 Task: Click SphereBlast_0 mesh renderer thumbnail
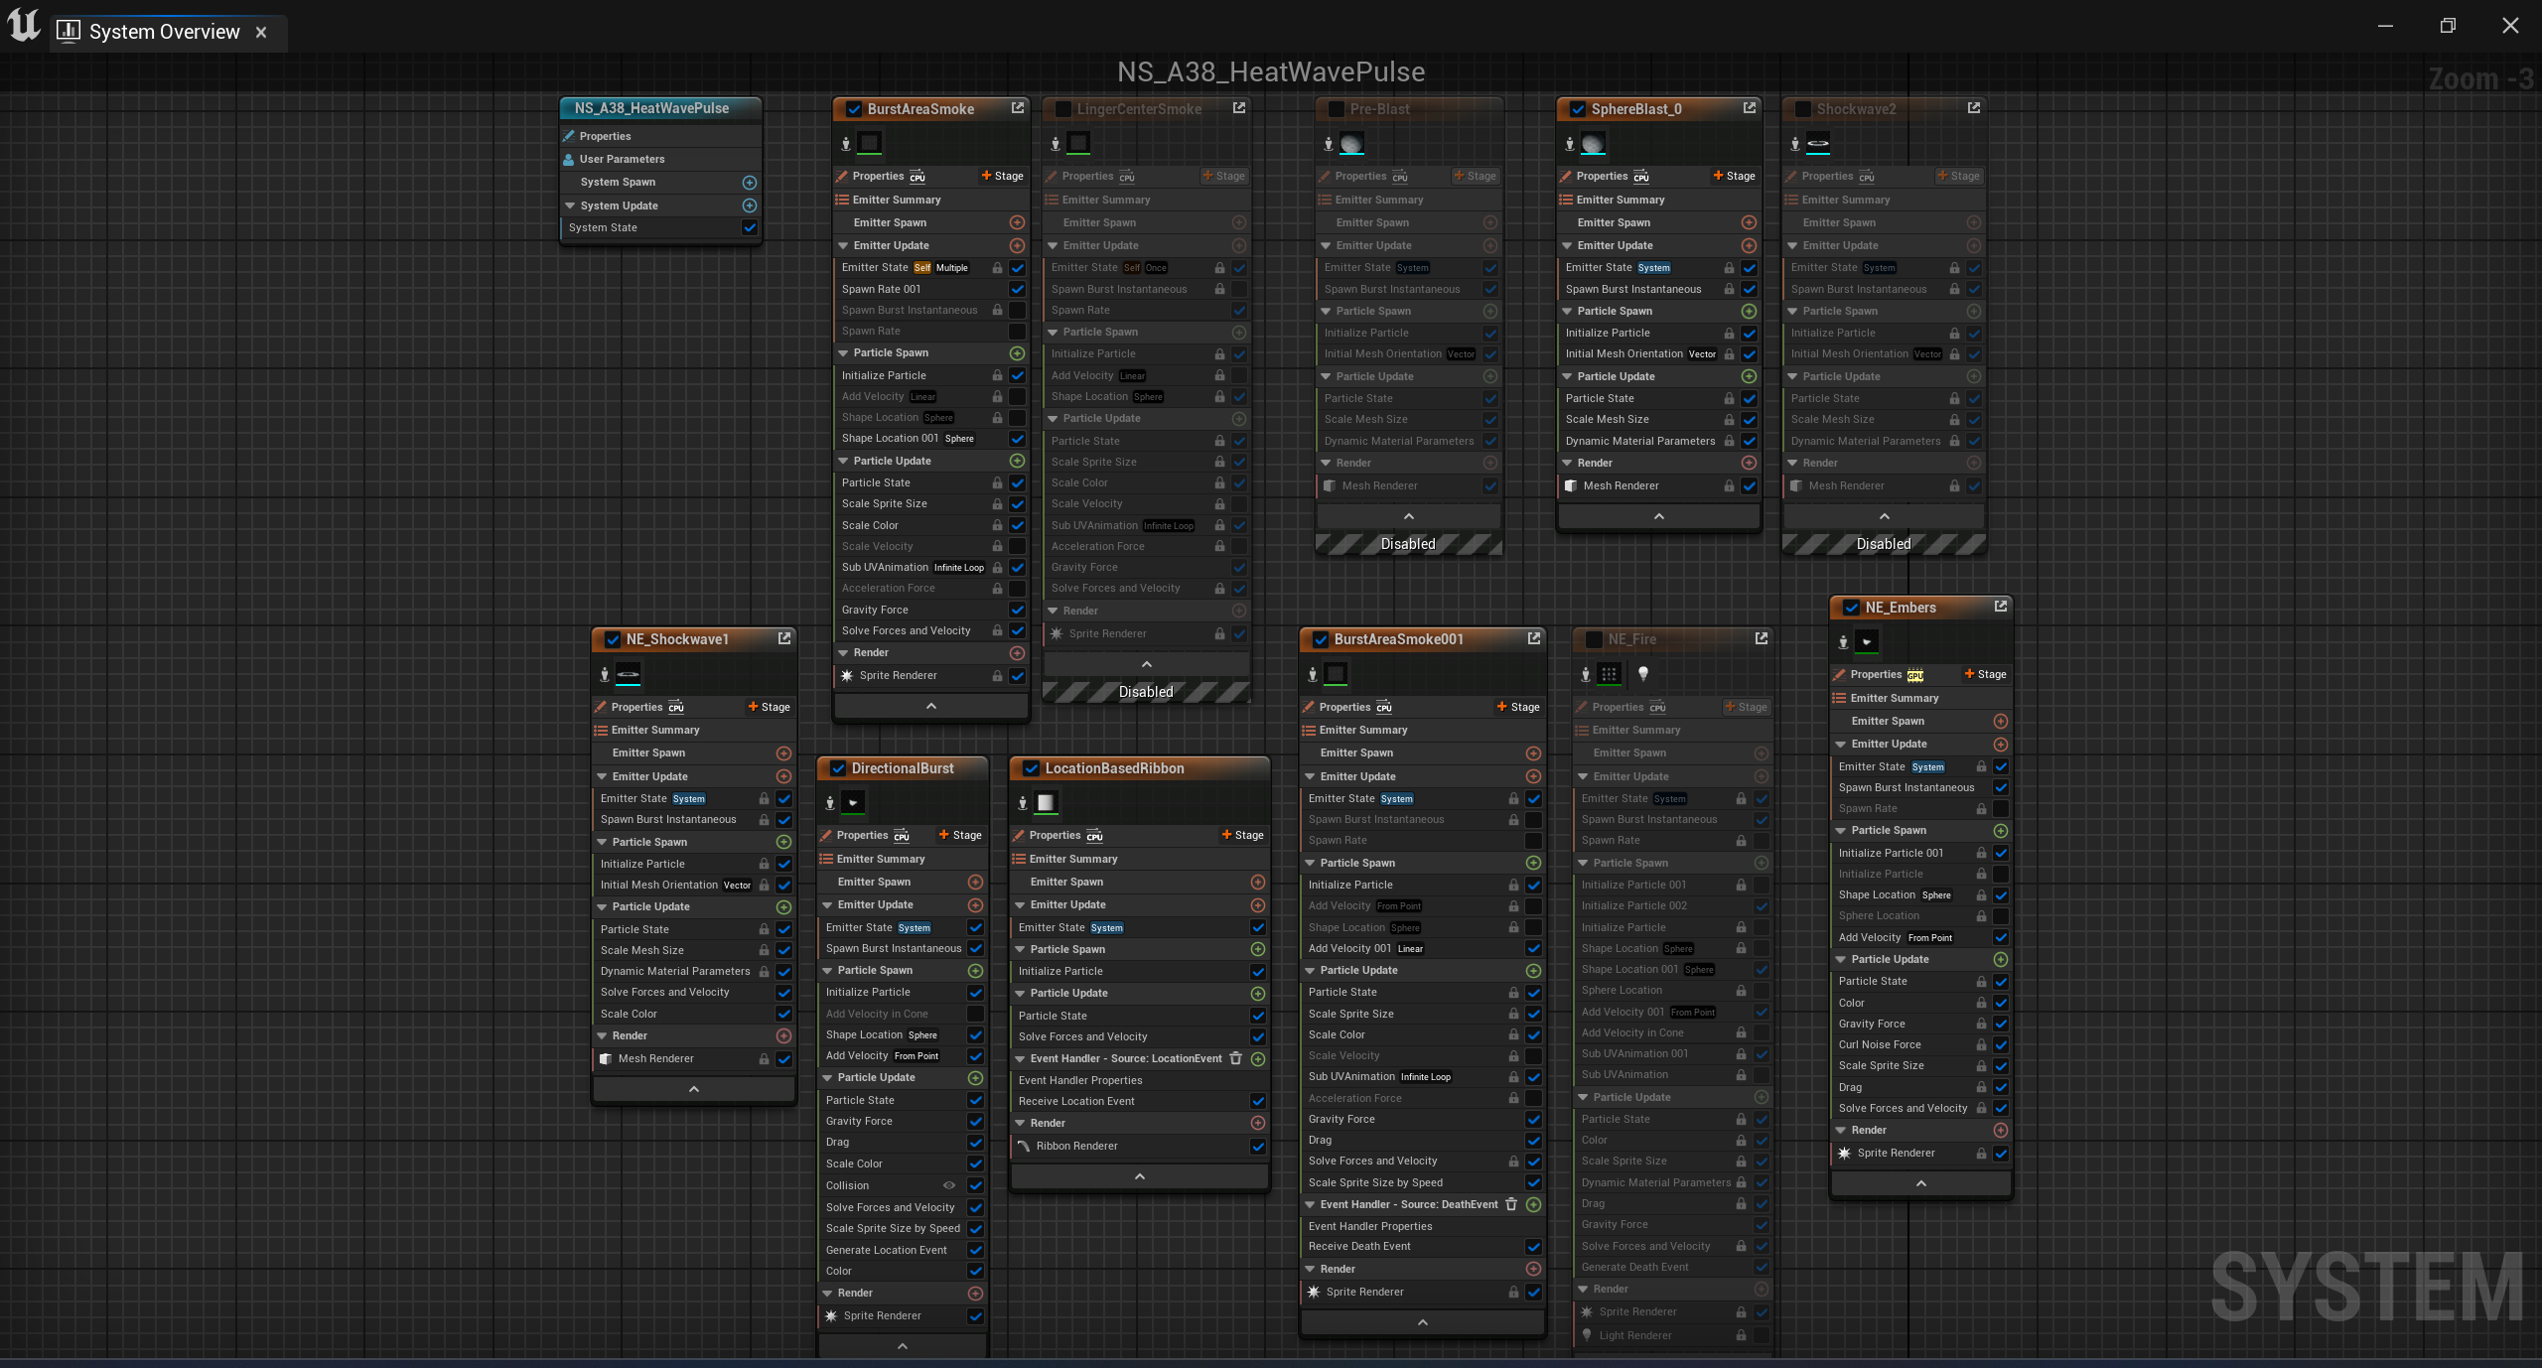pyautogui.click(x=1593, y=144)
